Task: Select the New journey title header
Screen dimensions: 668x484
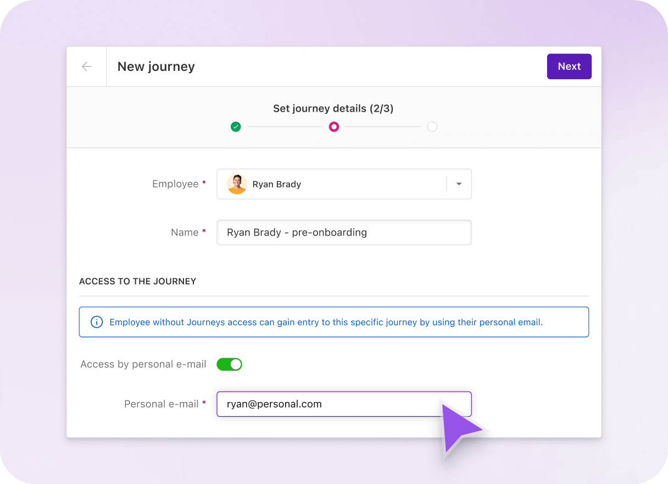Action: pyautogui.click(x=155, y=66)
